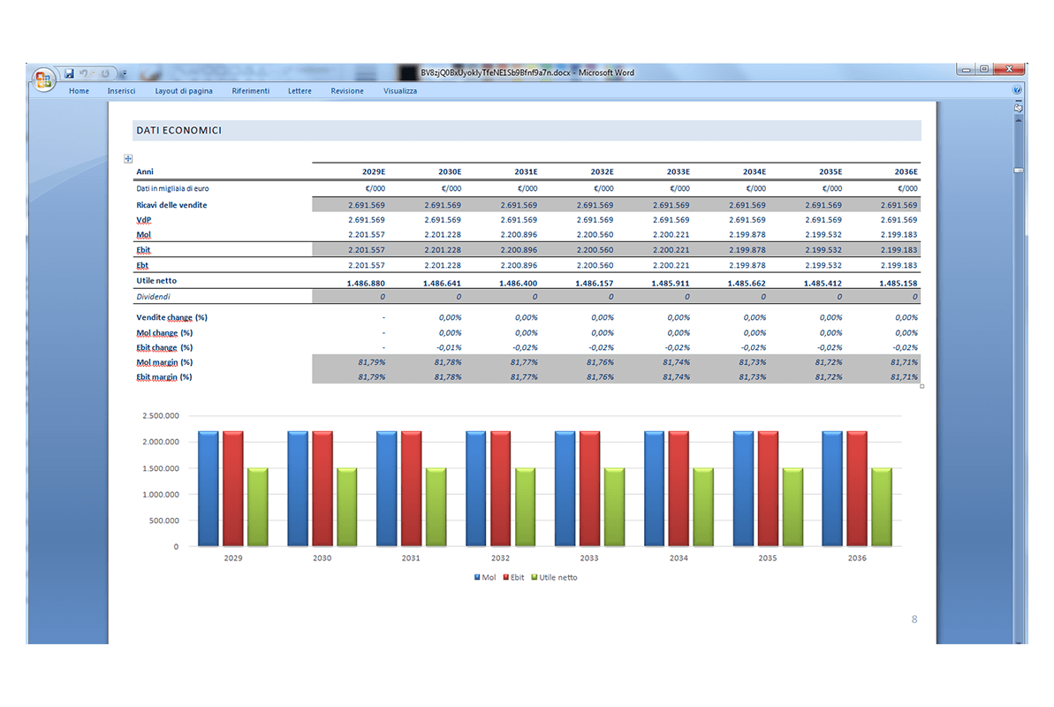Open the round Office button menu
The width and height of the screenshot is (1054, 707).
click(x=43, y=80)
